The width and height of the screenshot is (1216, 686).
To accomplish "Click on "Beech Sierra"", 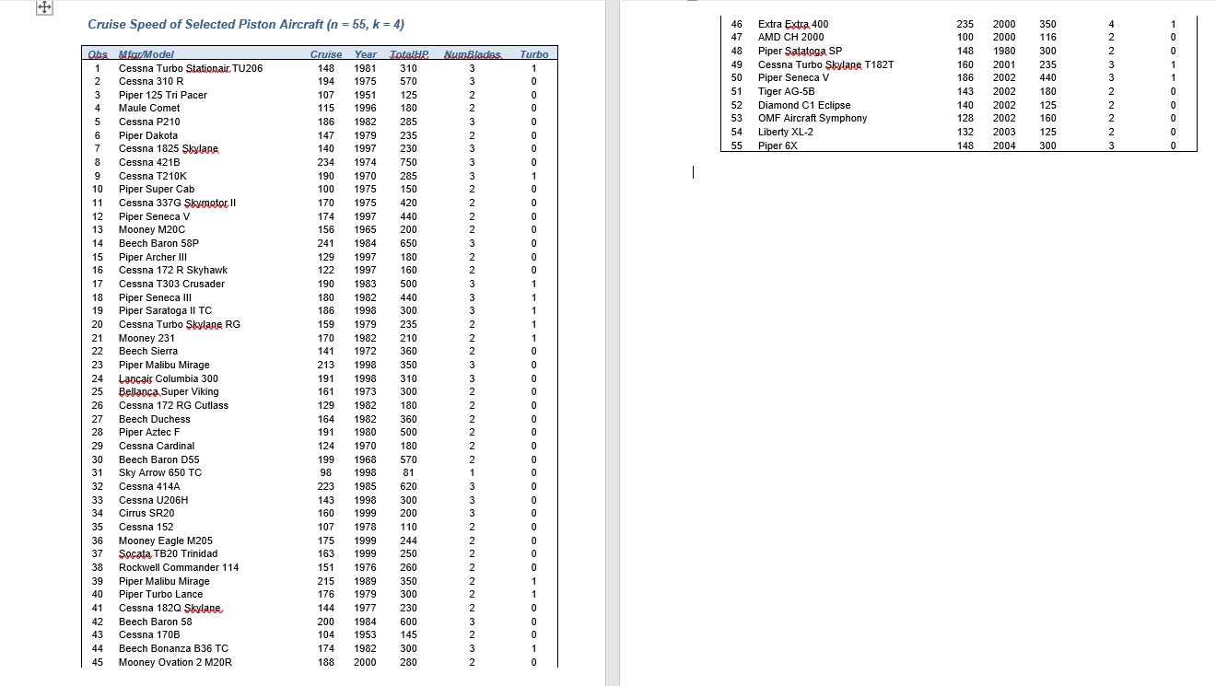I will click(148, 351).
